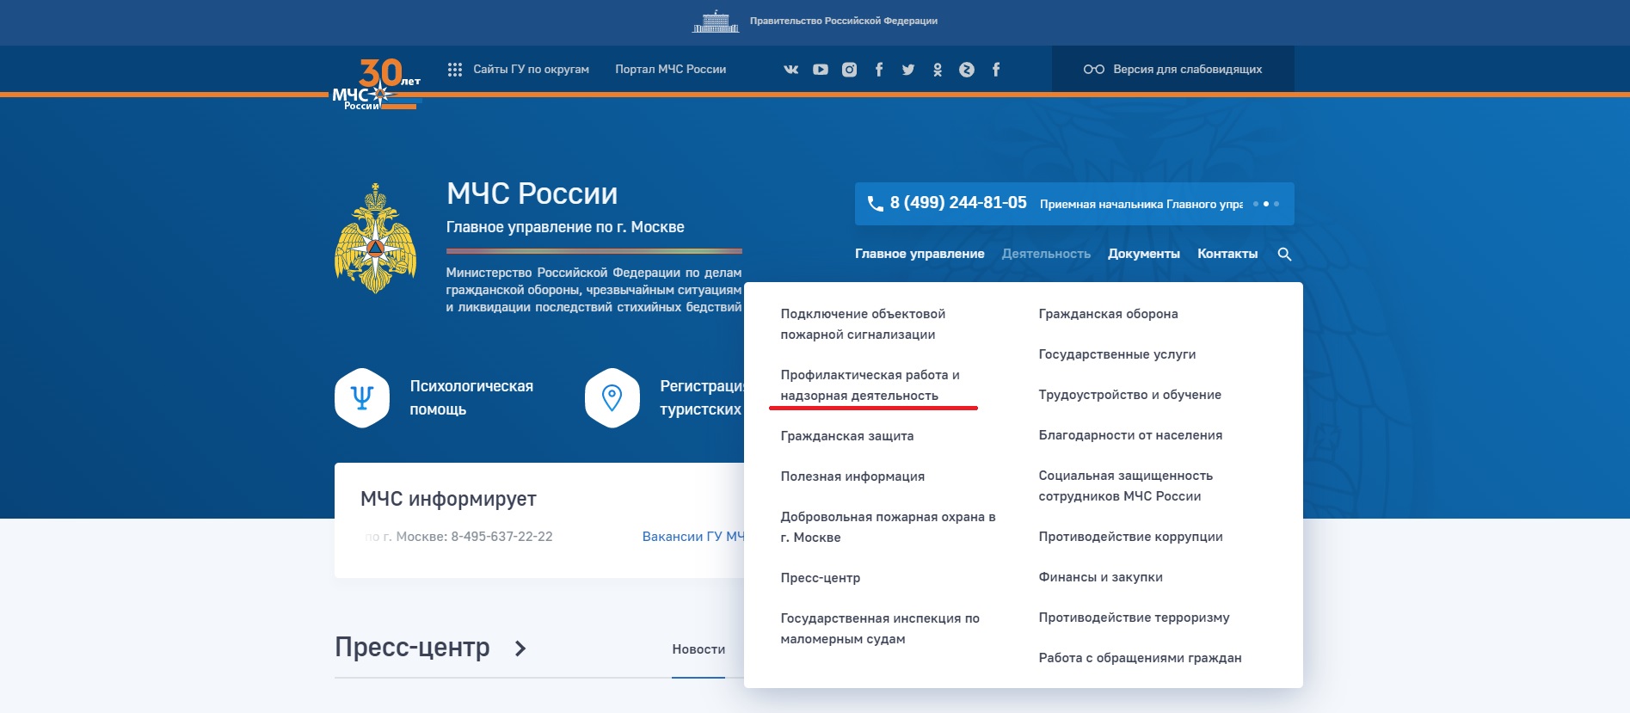Click the Facebook icon after the Zen icon
Image resolution: width=1630 pixels, height=713 pixels.
pyautogui.click(x=996, y=70)
